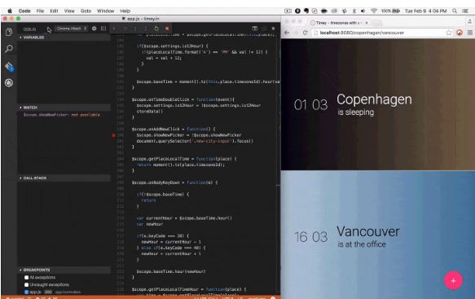The width and height of the screenshot is (475, 299).
Task: Click the Wi-Fi icon in menu bar
Action: [373, 11]
